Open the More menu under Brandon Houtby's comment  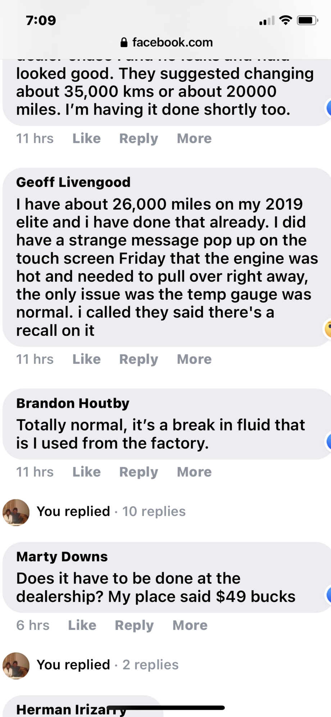(194, 472)
